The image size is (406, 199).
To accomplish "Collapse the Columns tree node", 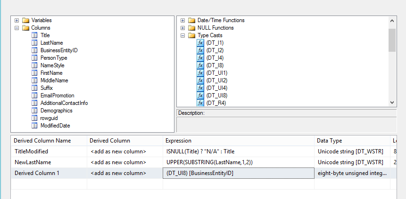I will 17,28.
